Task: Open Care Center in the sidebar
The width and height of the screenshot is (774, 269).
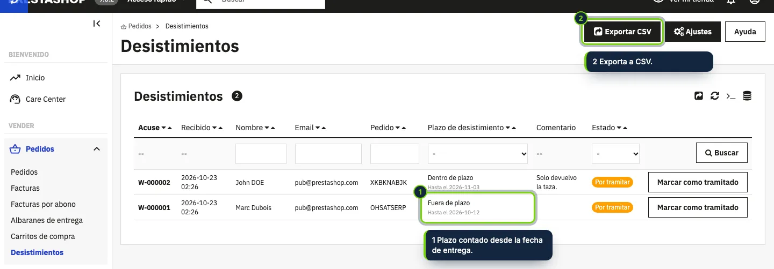Action: pos(46,99)
